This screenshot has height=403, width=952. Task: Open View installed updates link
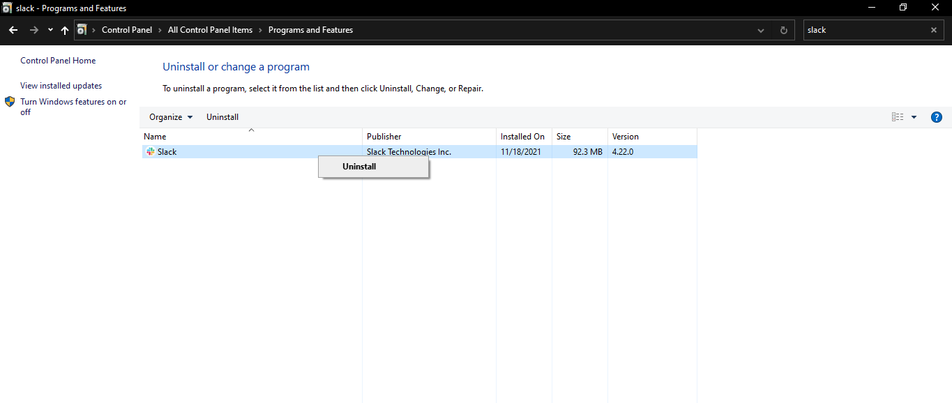[x=61, y=86]
